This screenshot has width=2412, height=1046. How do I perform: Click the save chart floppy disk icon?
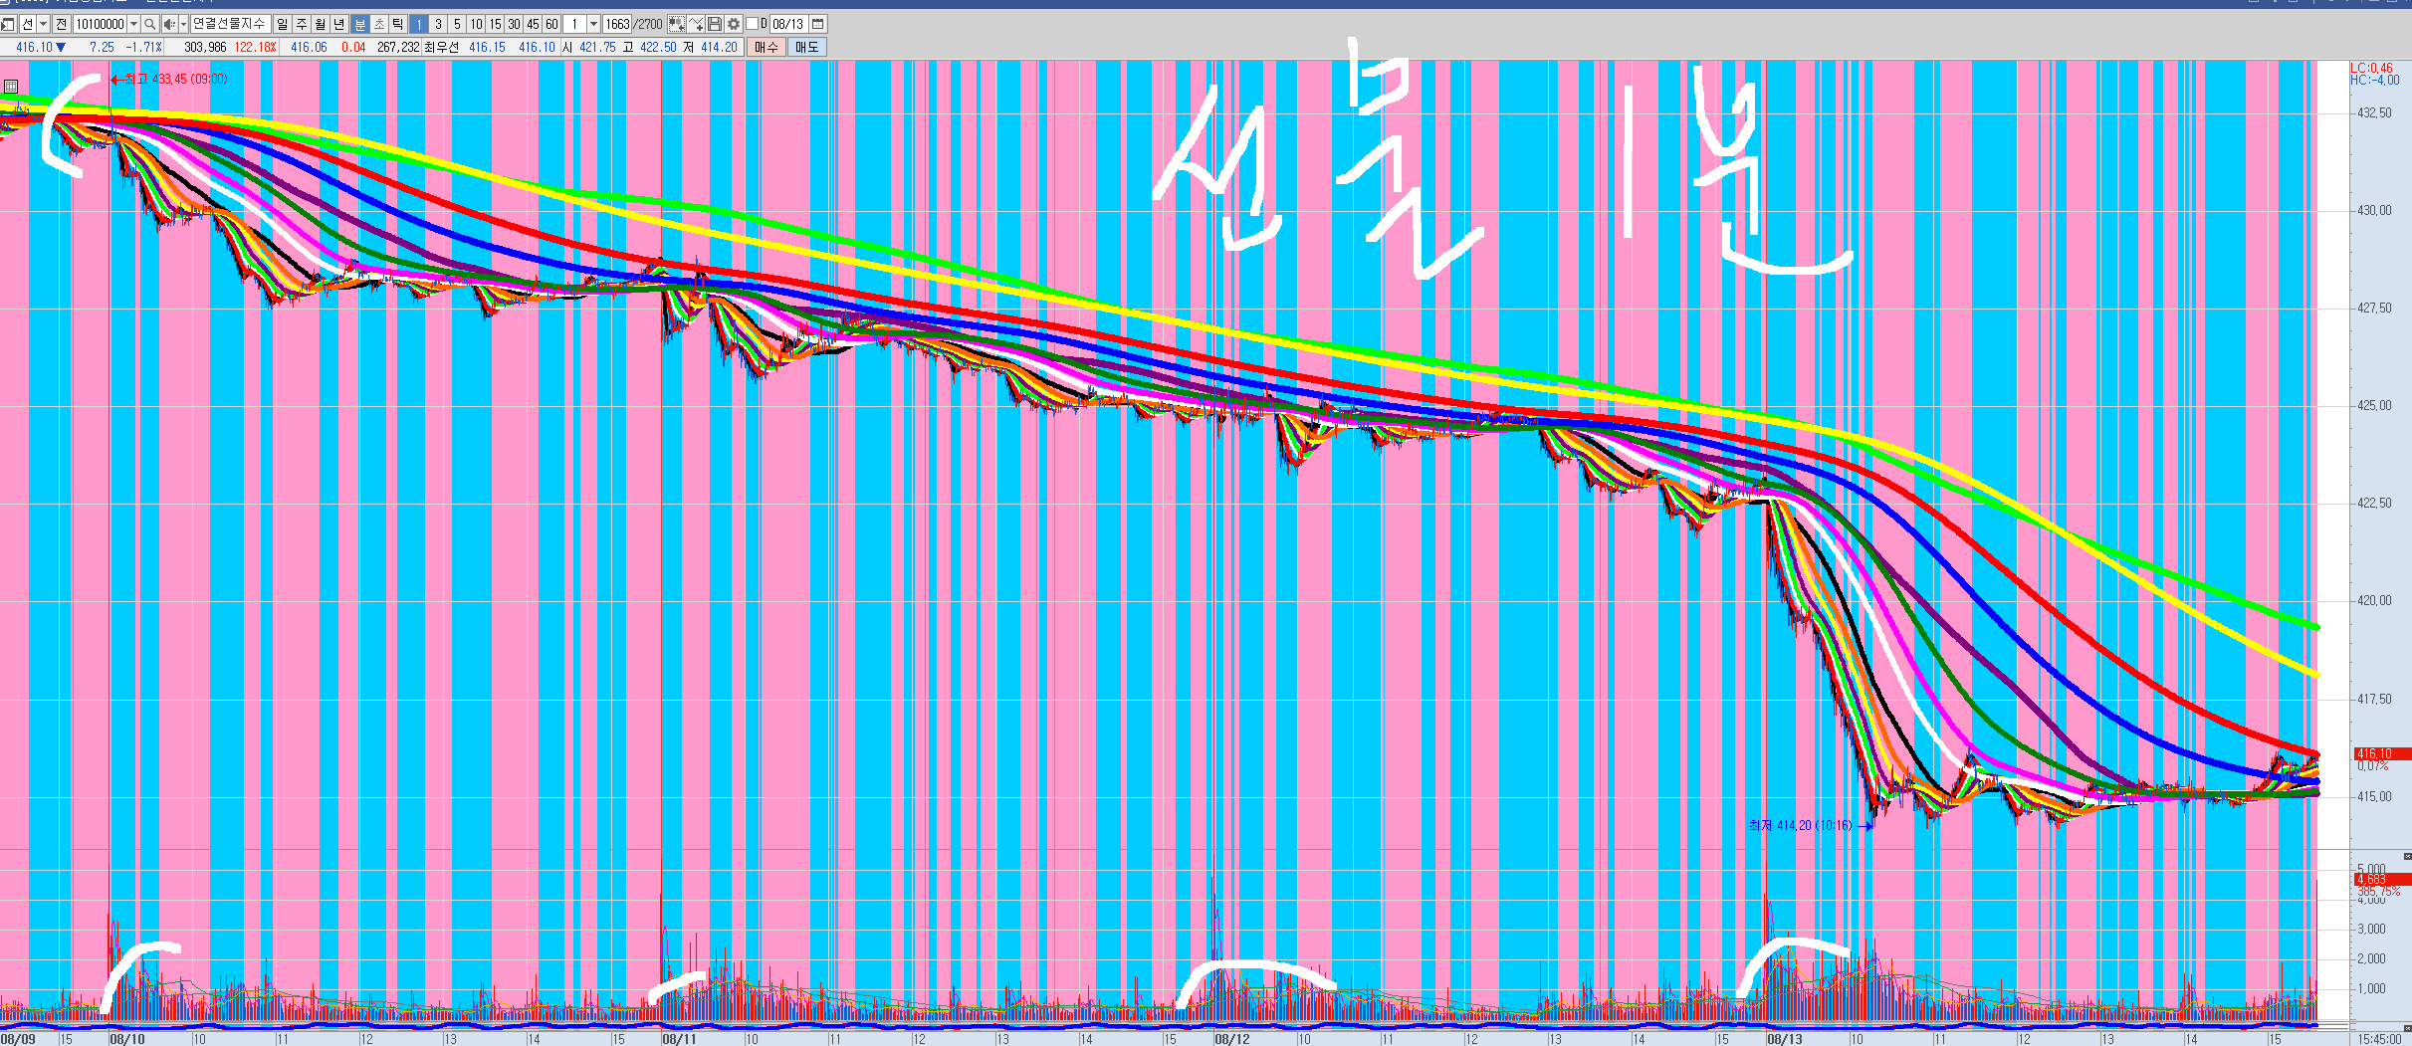(714, 24)
